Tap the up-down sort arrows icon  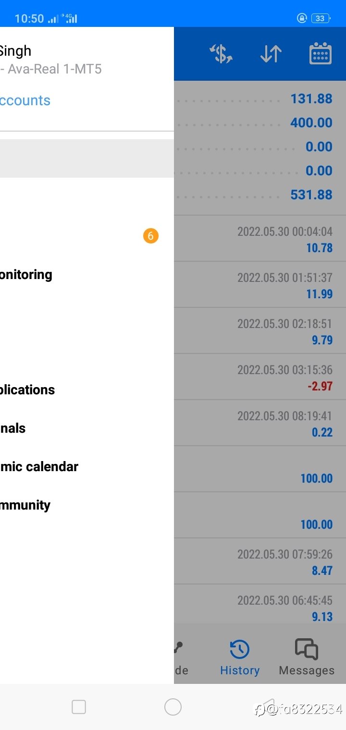coord(271,54)
